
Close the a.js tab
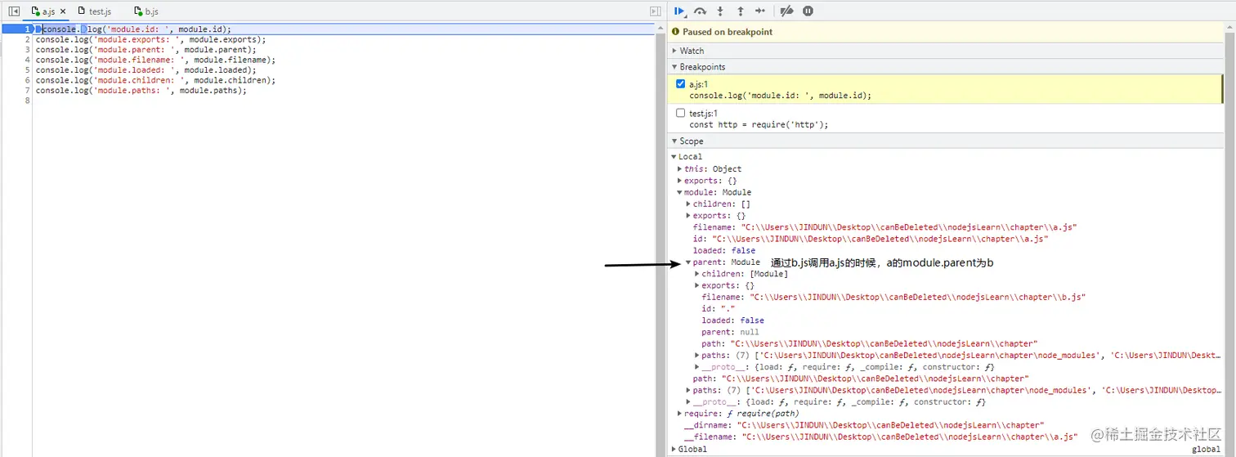pos(63,11)
